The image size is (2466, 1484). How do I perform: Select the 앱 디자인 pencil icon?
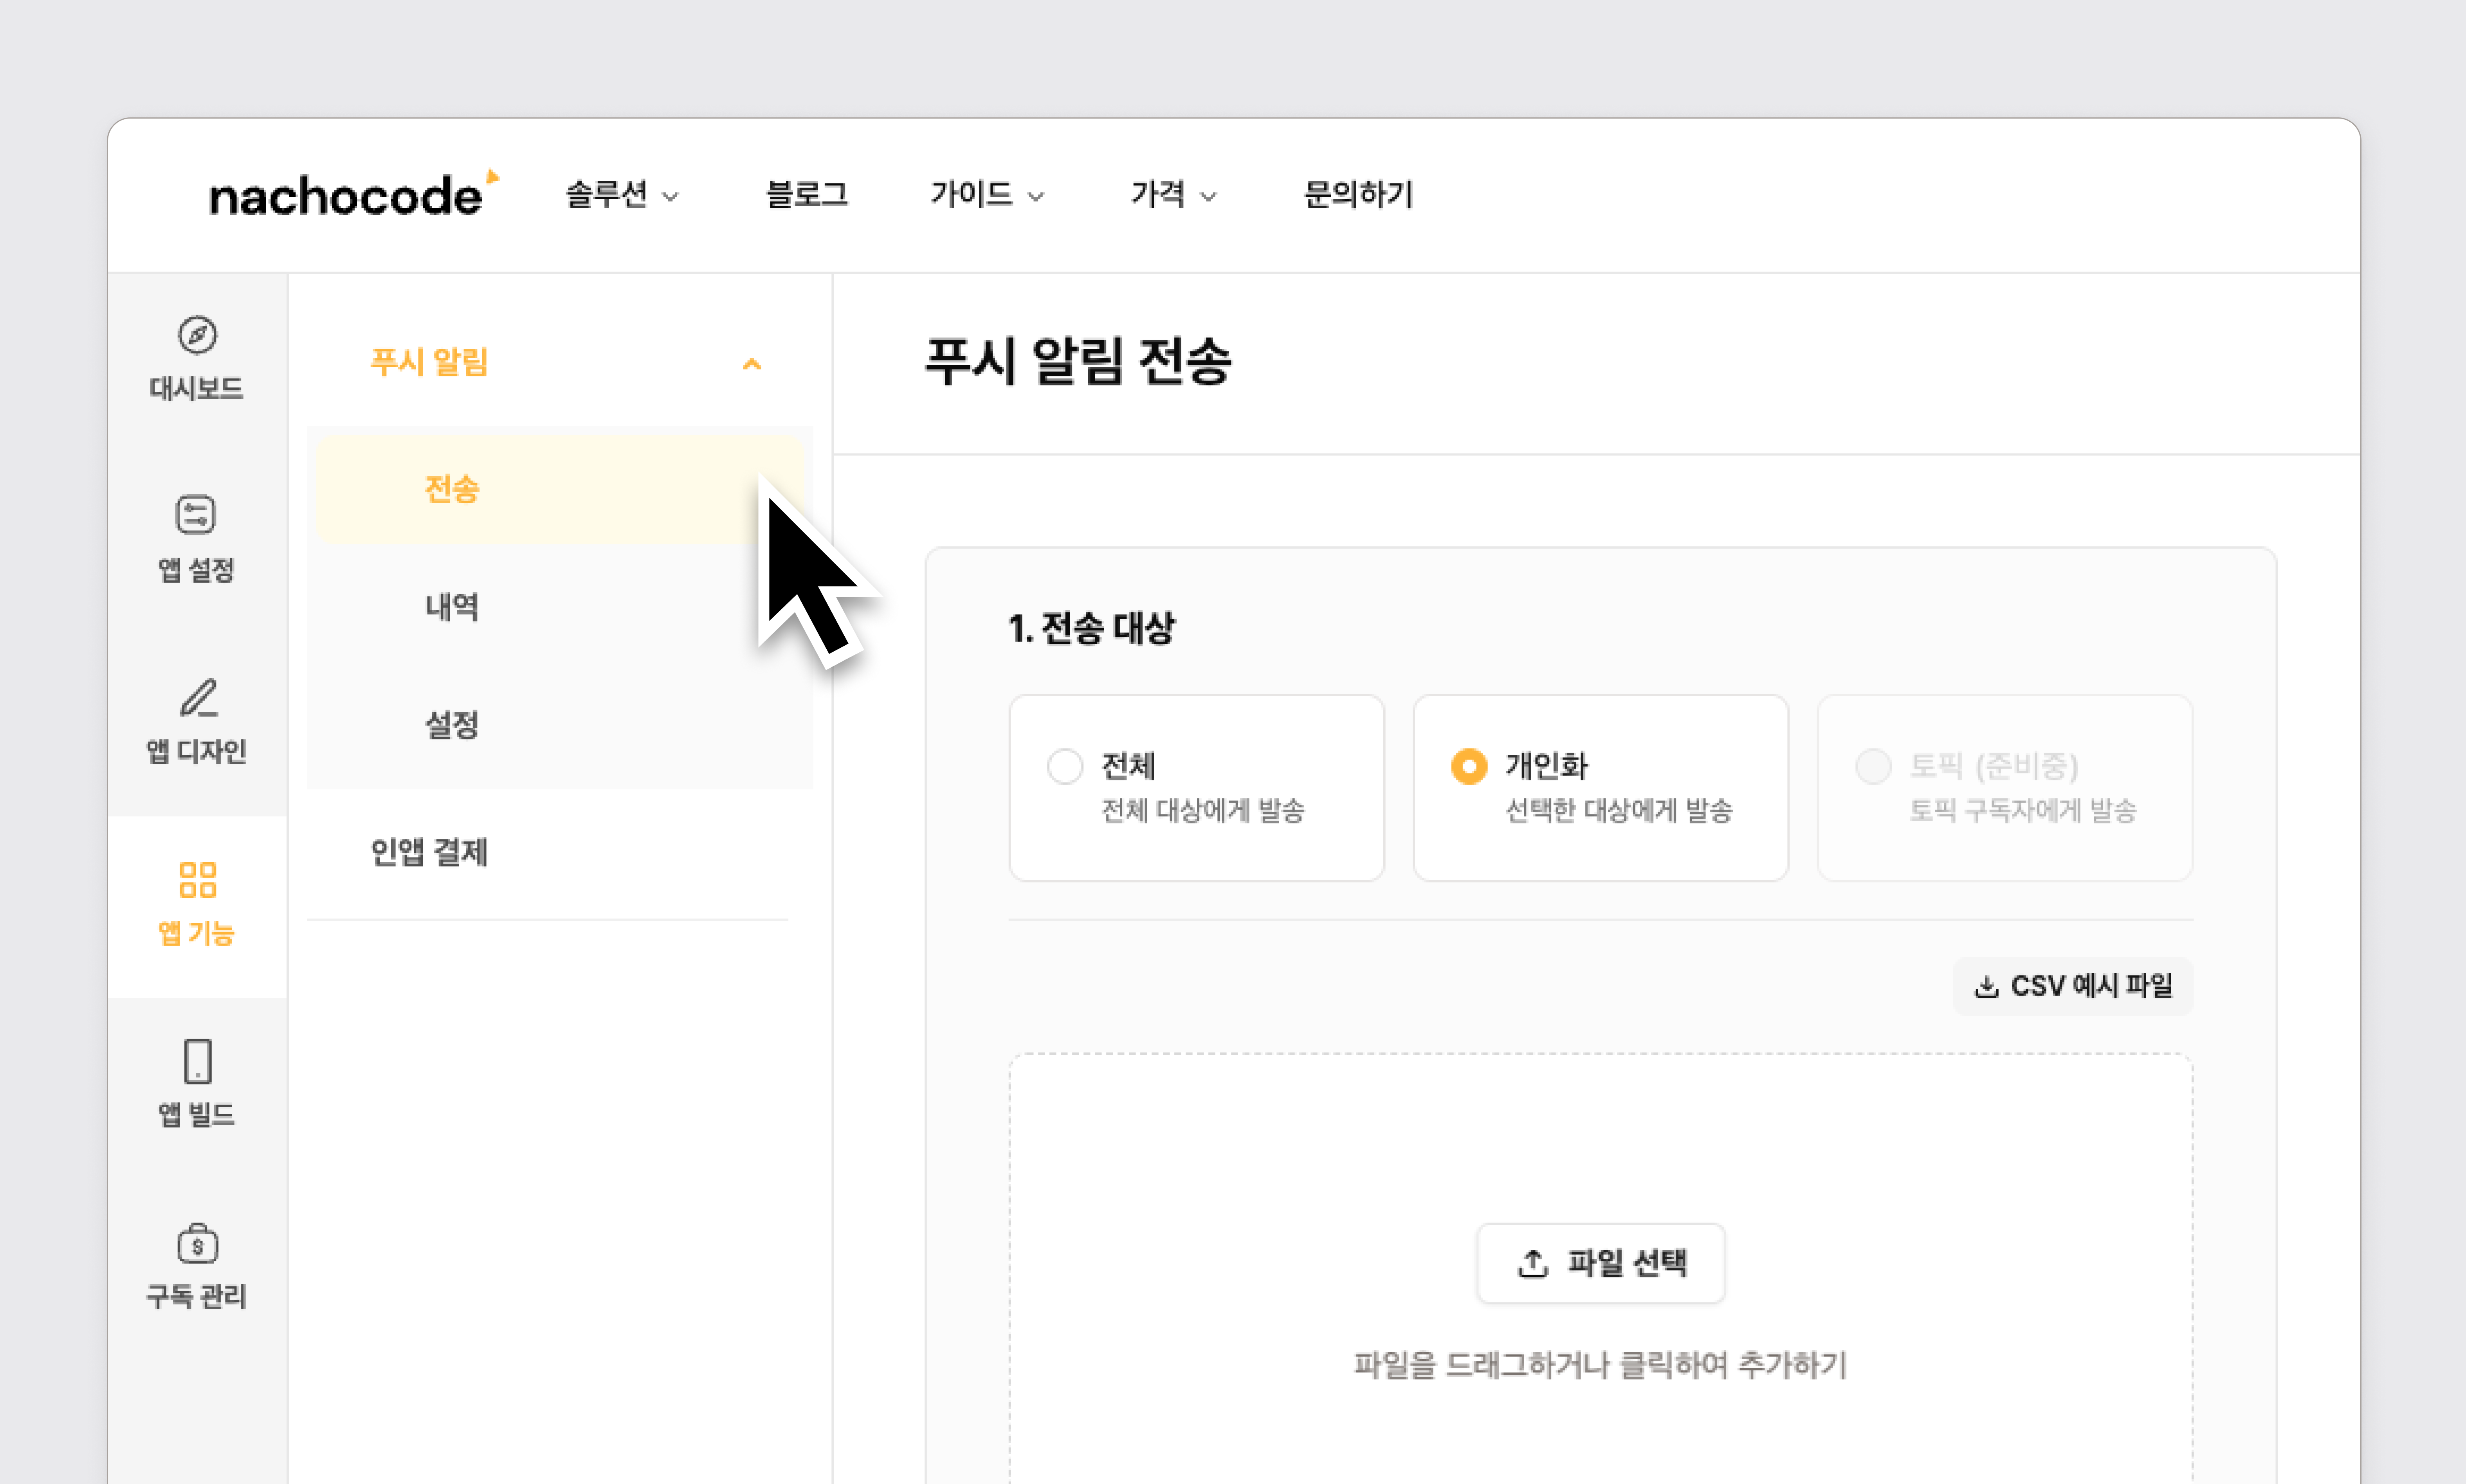point(198,698)
